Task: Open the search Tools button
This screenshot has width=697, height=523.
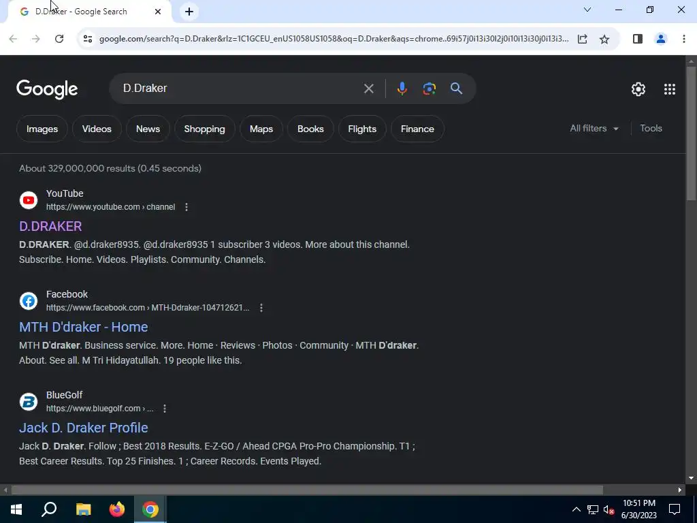Action: 651,129
